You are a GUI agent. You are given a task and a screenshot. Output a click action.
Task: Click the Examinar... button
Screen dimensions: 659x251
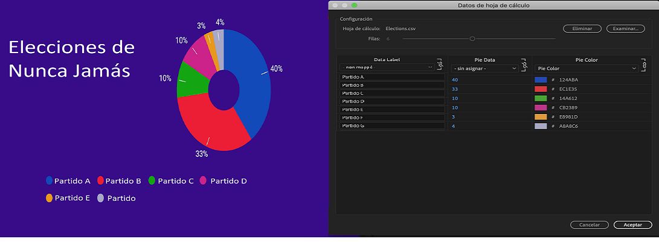pyautogui.click(x=625, y=28)
